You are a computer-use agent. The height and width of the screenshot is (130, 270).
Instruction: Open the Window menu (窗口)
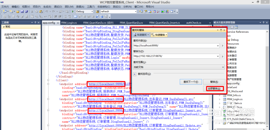pyautogui.click(x=139, y=7)
